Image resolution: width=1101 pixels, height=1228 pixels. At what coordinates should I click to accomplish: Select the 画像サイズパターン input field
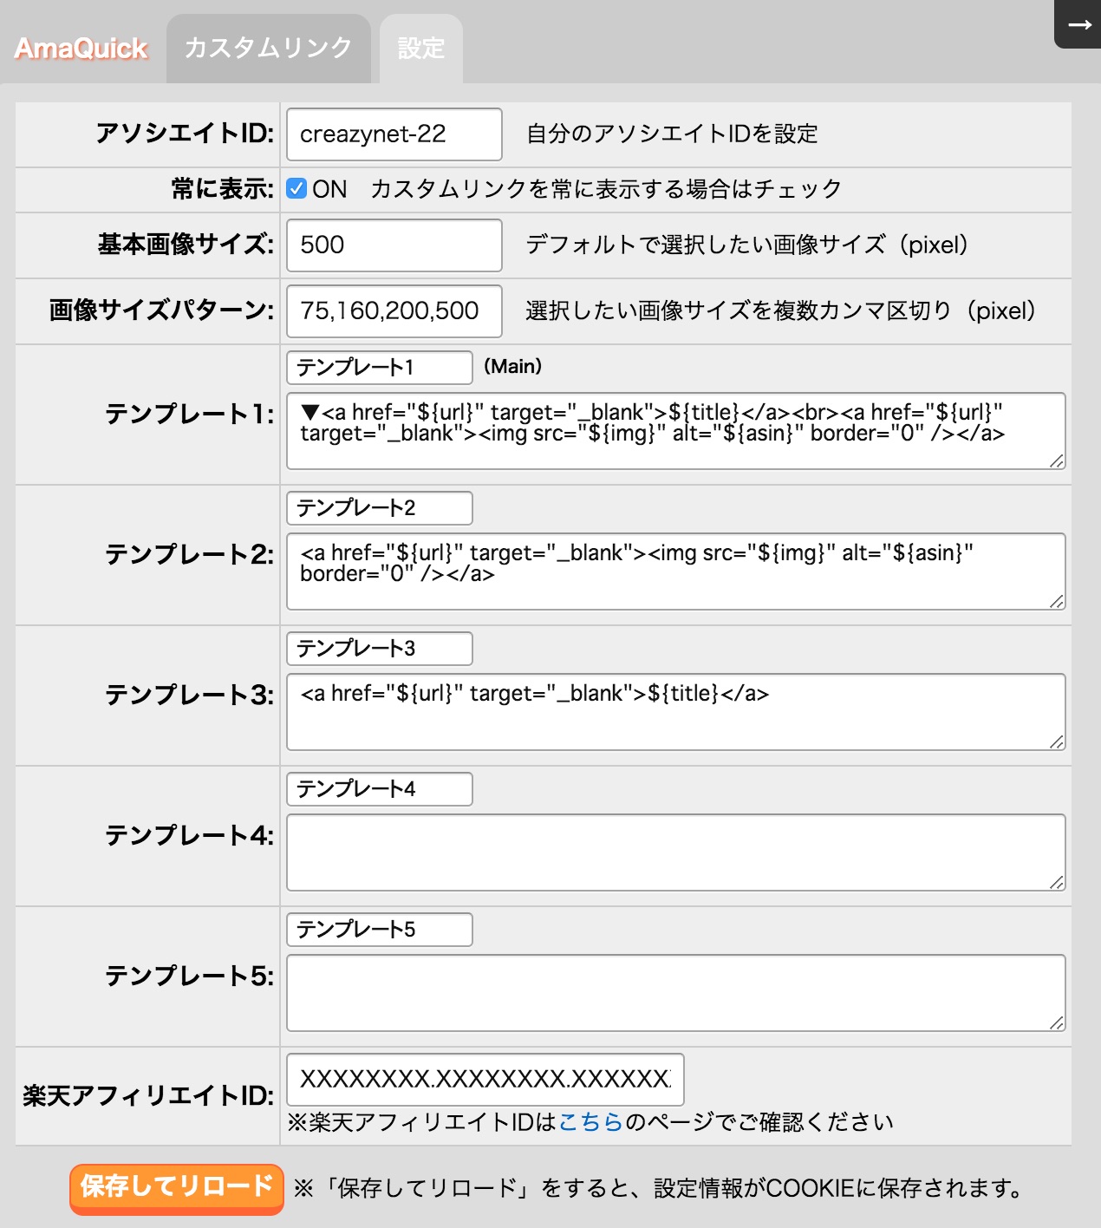tap(394, 311)
